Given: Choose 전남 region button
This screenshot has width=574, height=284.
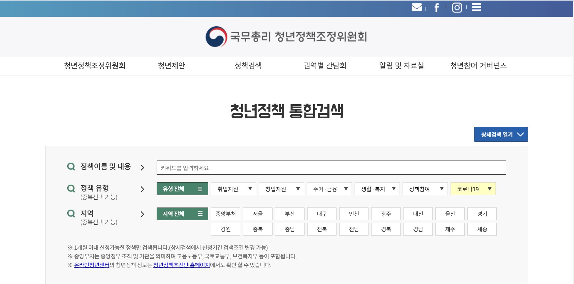Looking at the screenshot, I should (x=354, y=229).
